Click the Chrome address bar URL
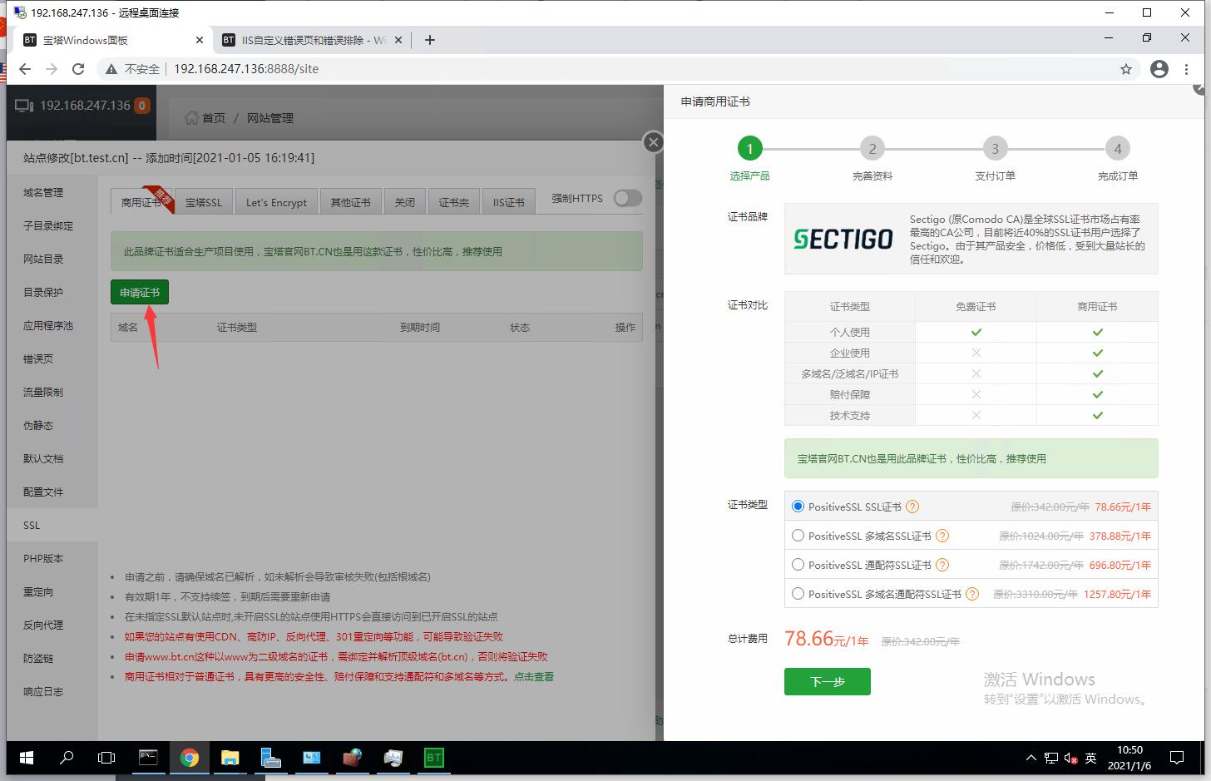1211x781 pixels. tap(246, 69)
